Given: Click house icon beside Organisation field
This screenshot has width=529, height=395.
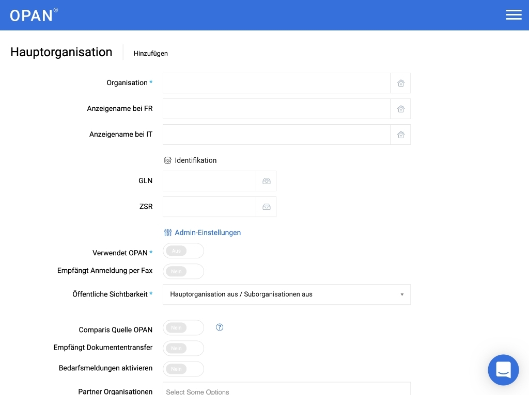Looking at the screenshot, I should coord(400,83).
